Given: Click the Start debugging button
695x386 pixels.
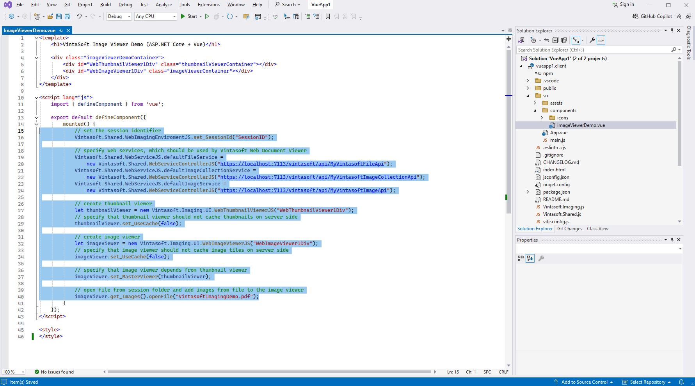Looking at the screenshot, I should 189,16.
